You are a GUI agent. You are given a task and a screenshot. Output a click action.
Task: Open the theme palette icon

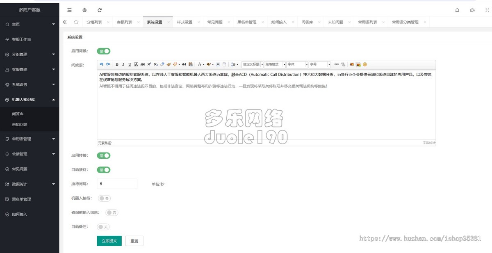(472, 10)
